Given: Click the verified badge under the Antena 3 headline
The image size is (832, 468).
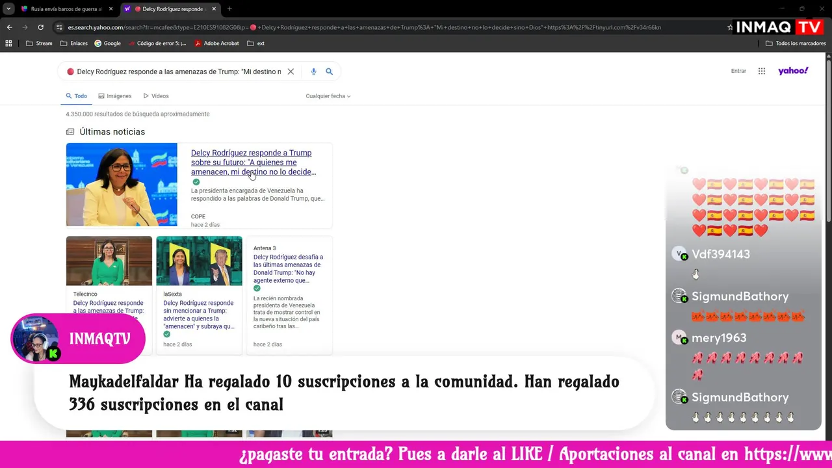Looking at the screenshot, I should pos(257,288).
